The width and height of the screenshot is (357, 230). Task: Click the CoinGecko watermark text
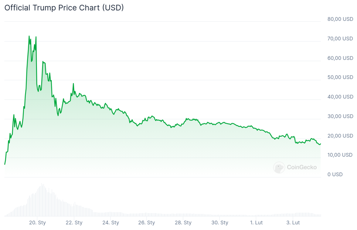(x=302, y=168)
